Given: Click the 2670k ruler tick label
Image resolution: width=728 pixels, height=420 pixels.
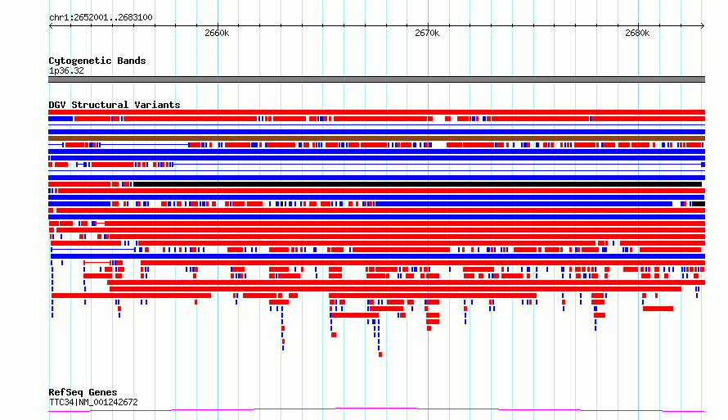Looking at the screenshot, I should [427, 33].
